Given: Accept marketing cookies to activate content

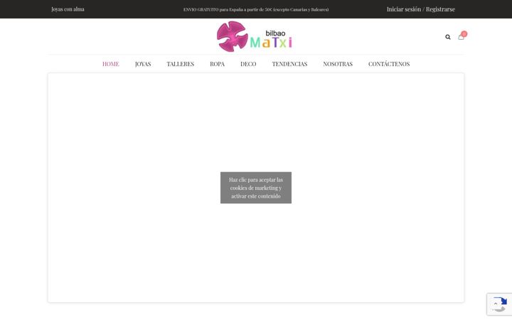Looking at the screenshot, I should coord(256,188).
